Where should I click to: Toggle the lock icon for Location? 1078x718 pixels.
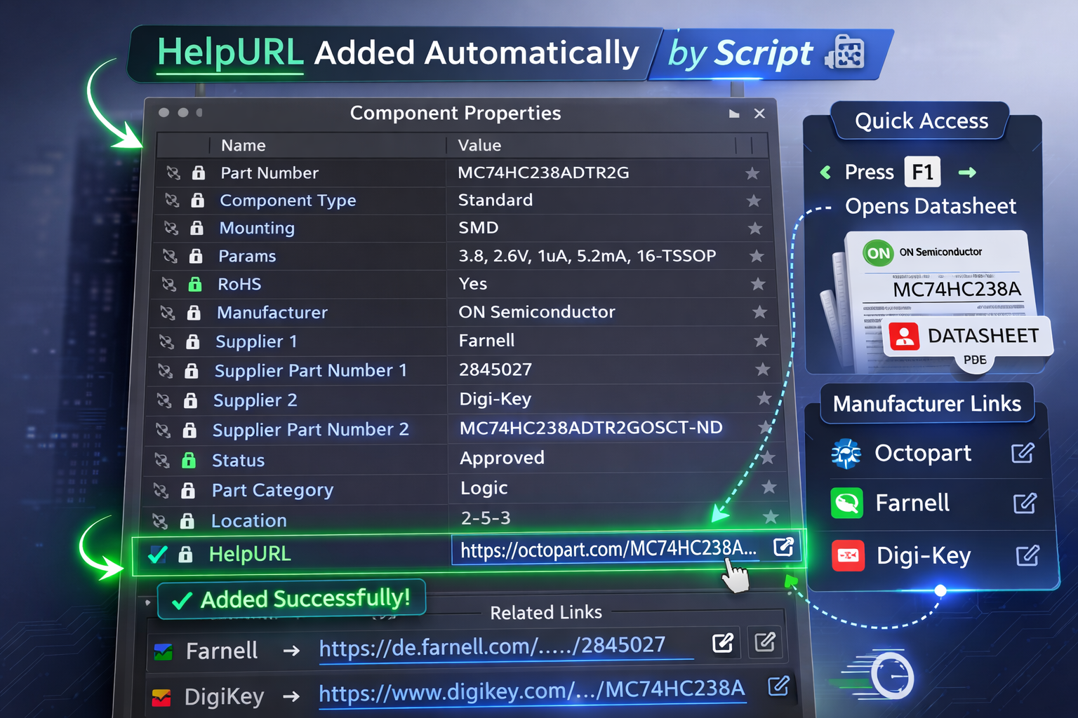tap(187, 521)
